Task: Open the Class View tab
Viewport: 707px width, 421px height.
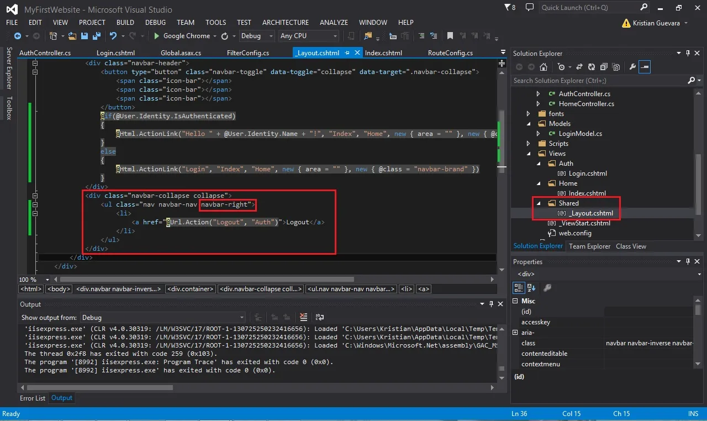Action: [631, 246]
